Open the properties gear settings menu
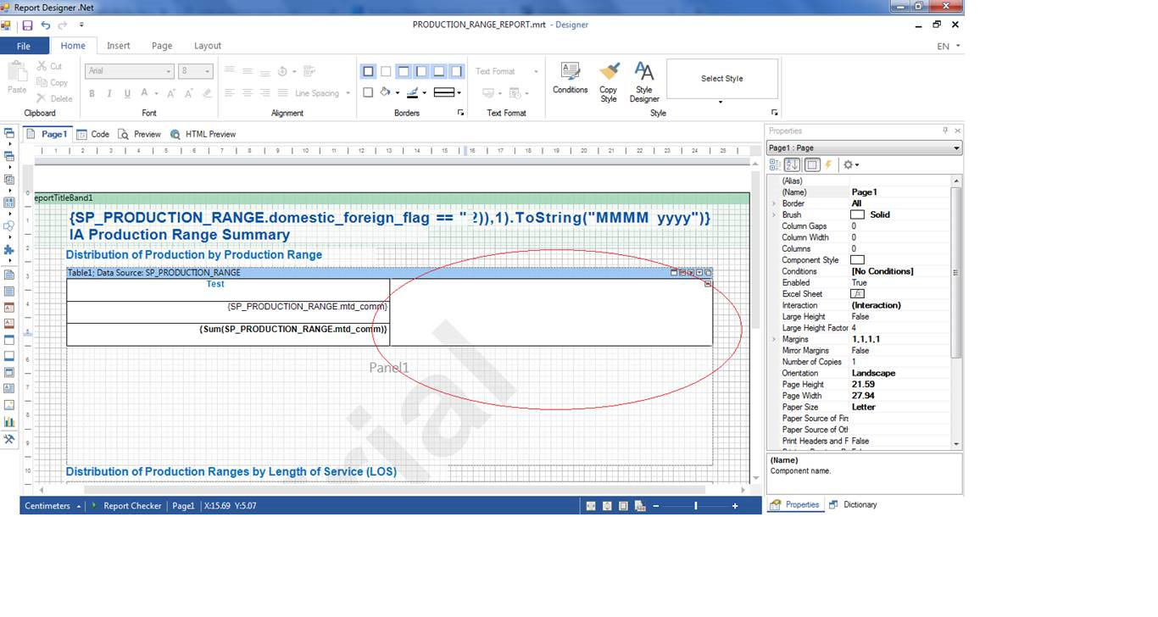Viewport: 1158px width, 617px height. [850, 165]
